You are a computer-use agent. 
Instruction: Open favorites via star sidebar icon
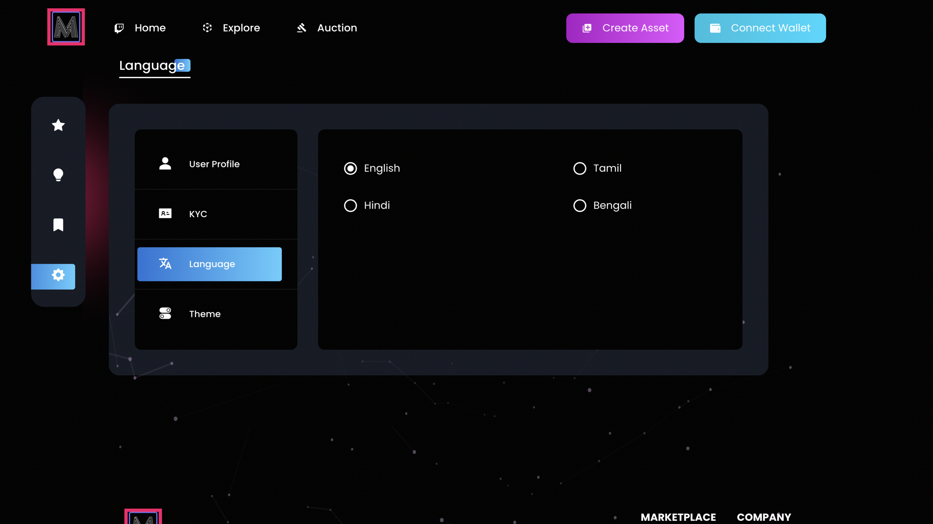[58, 125]
